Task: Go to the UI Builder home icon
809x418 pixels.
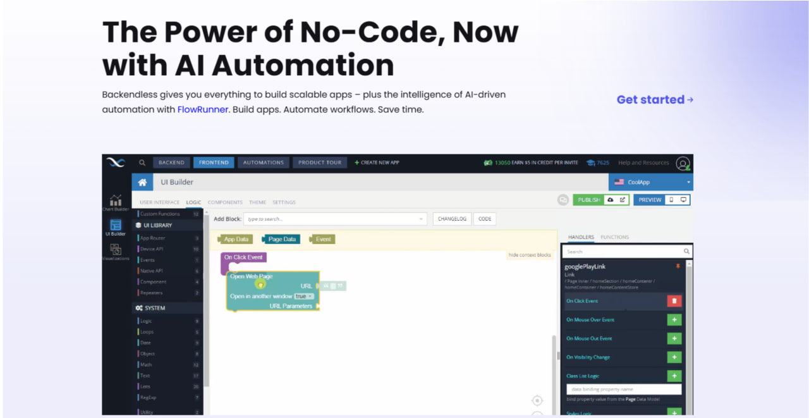Action: pyautogui.click(x=143, y=182)
